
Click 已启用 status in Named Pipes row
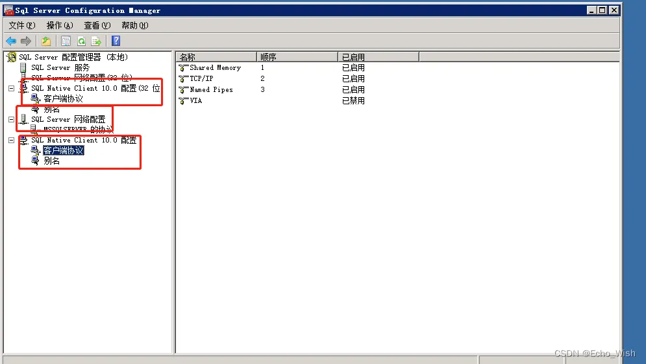click(353, 89)
